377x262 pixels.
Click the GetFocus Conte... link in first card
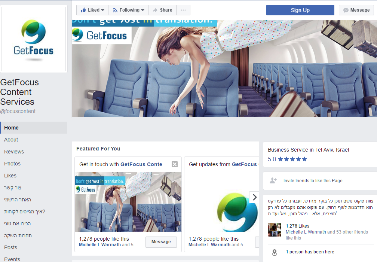coord(144,164)
